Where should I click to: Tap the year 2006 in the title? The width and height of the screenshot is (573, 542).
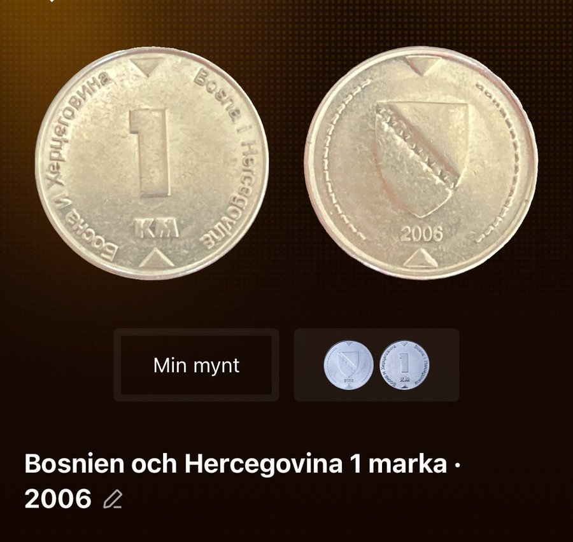pyautogui.click(x=58, y=499)
